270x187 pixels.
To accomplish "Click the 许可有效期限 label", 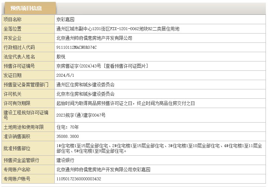I will pyautogui.click(x=17, y=103).
